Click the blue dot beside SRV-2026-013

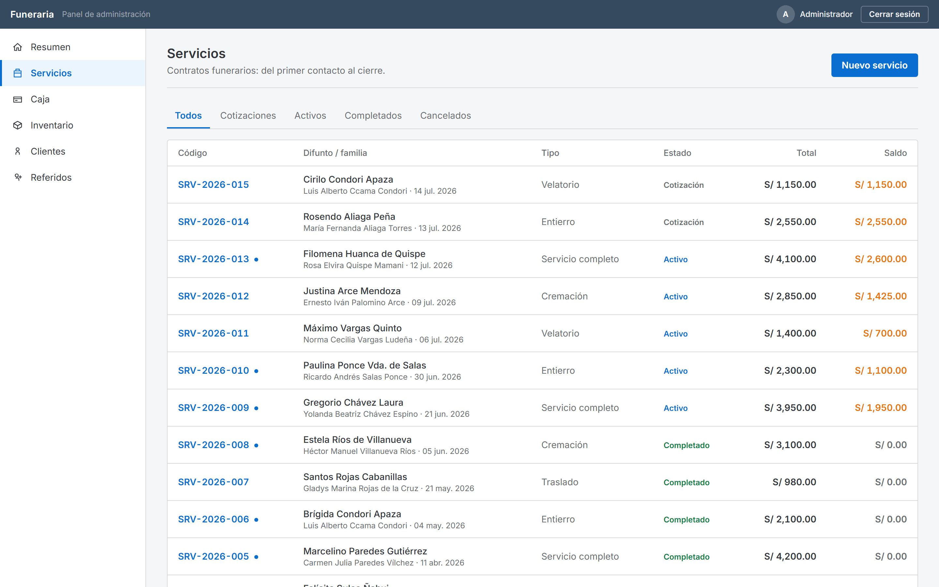click(256, 259)
